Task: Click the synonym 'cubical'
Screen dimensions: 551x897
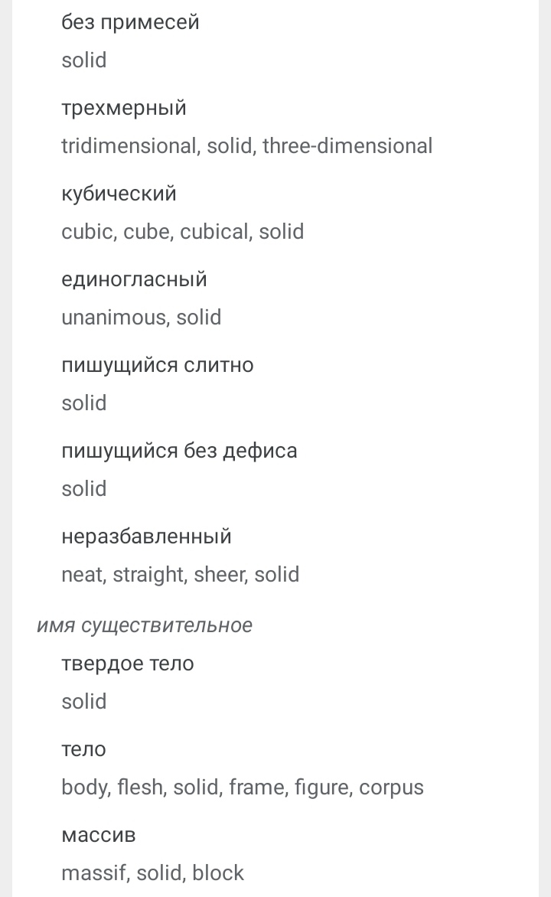Action: (215, 232)
